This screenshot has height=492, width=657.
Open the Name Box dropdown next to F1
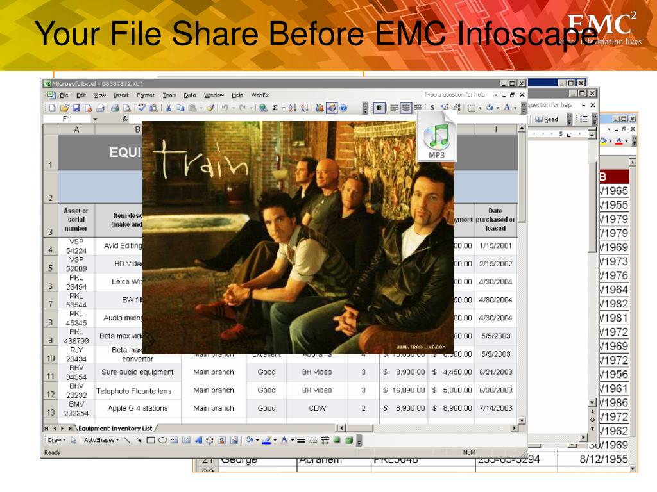tap(95, 119)
